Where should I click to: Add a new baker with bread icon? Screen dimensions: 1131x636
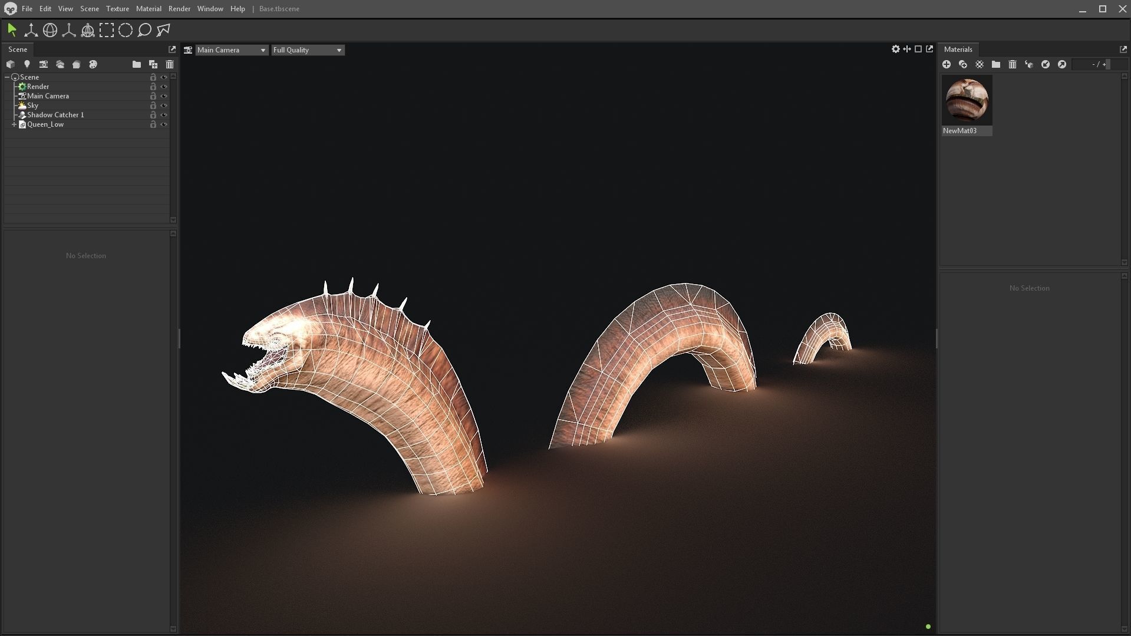point(77,64)
